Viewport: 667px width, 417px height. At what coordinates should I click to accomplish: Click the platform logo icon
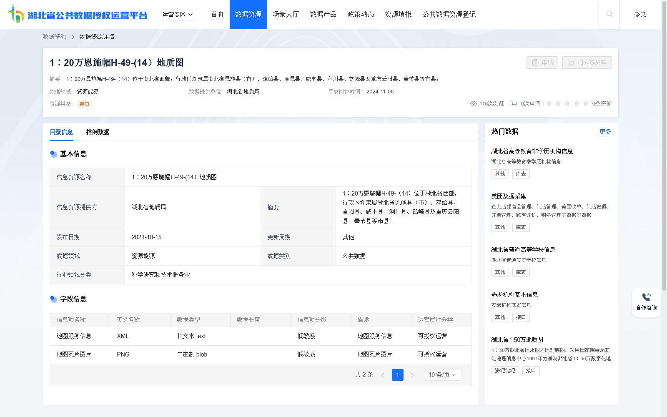tap(16, 14)
